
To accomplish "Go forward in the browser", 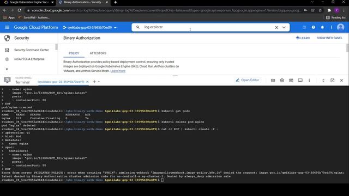I will click(x=12, y=10).
